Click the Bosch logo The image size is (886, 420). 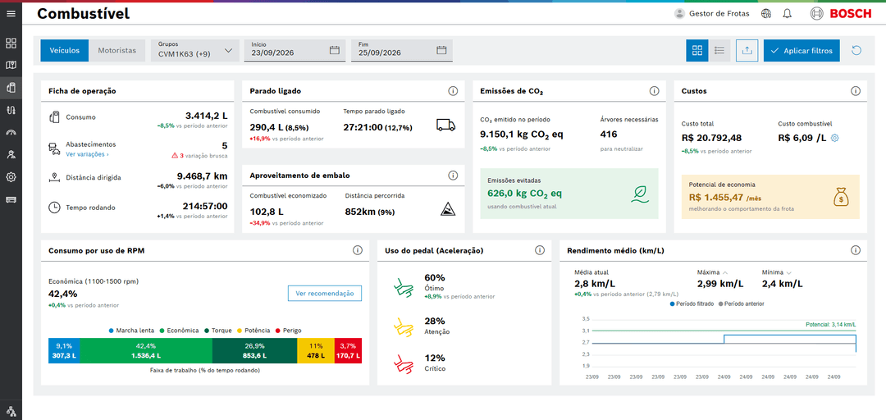[841, 14]
